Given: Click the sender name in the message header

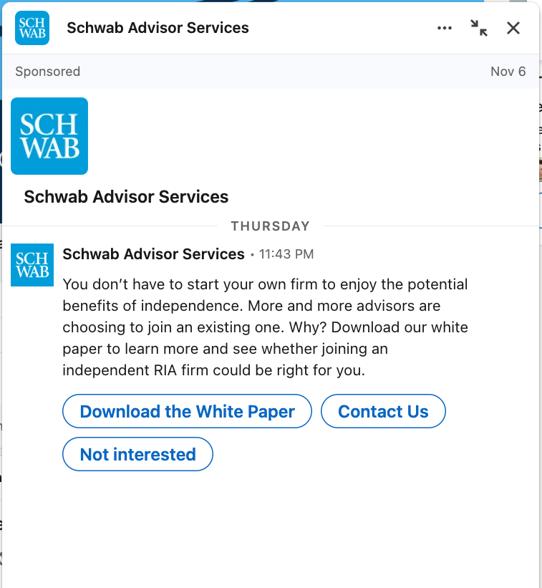Looking at the screenshot, I should tap(153, 254).
